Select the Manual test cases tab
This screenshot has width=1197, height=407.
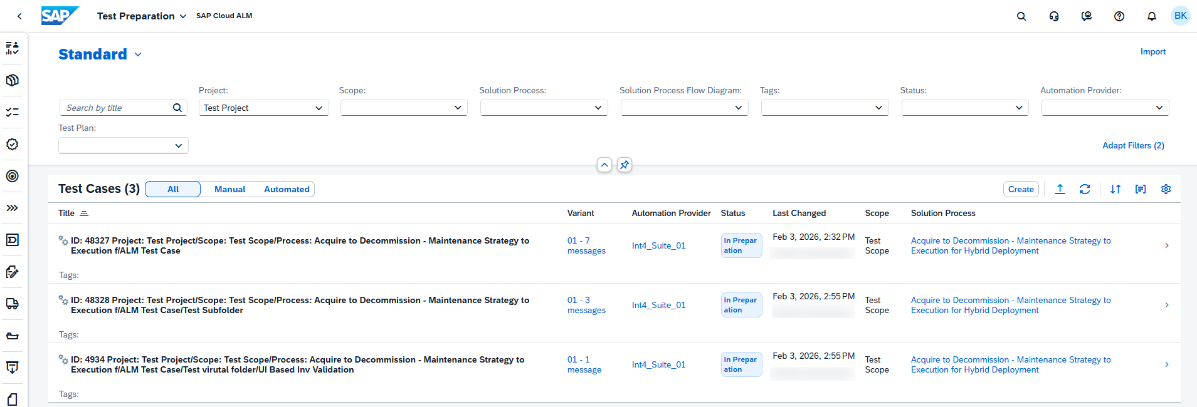pos(229,189)
